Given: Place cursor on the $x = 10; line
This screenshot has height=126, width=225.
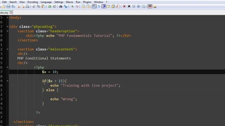Looking at the screenshot, I should pos(117,72).
